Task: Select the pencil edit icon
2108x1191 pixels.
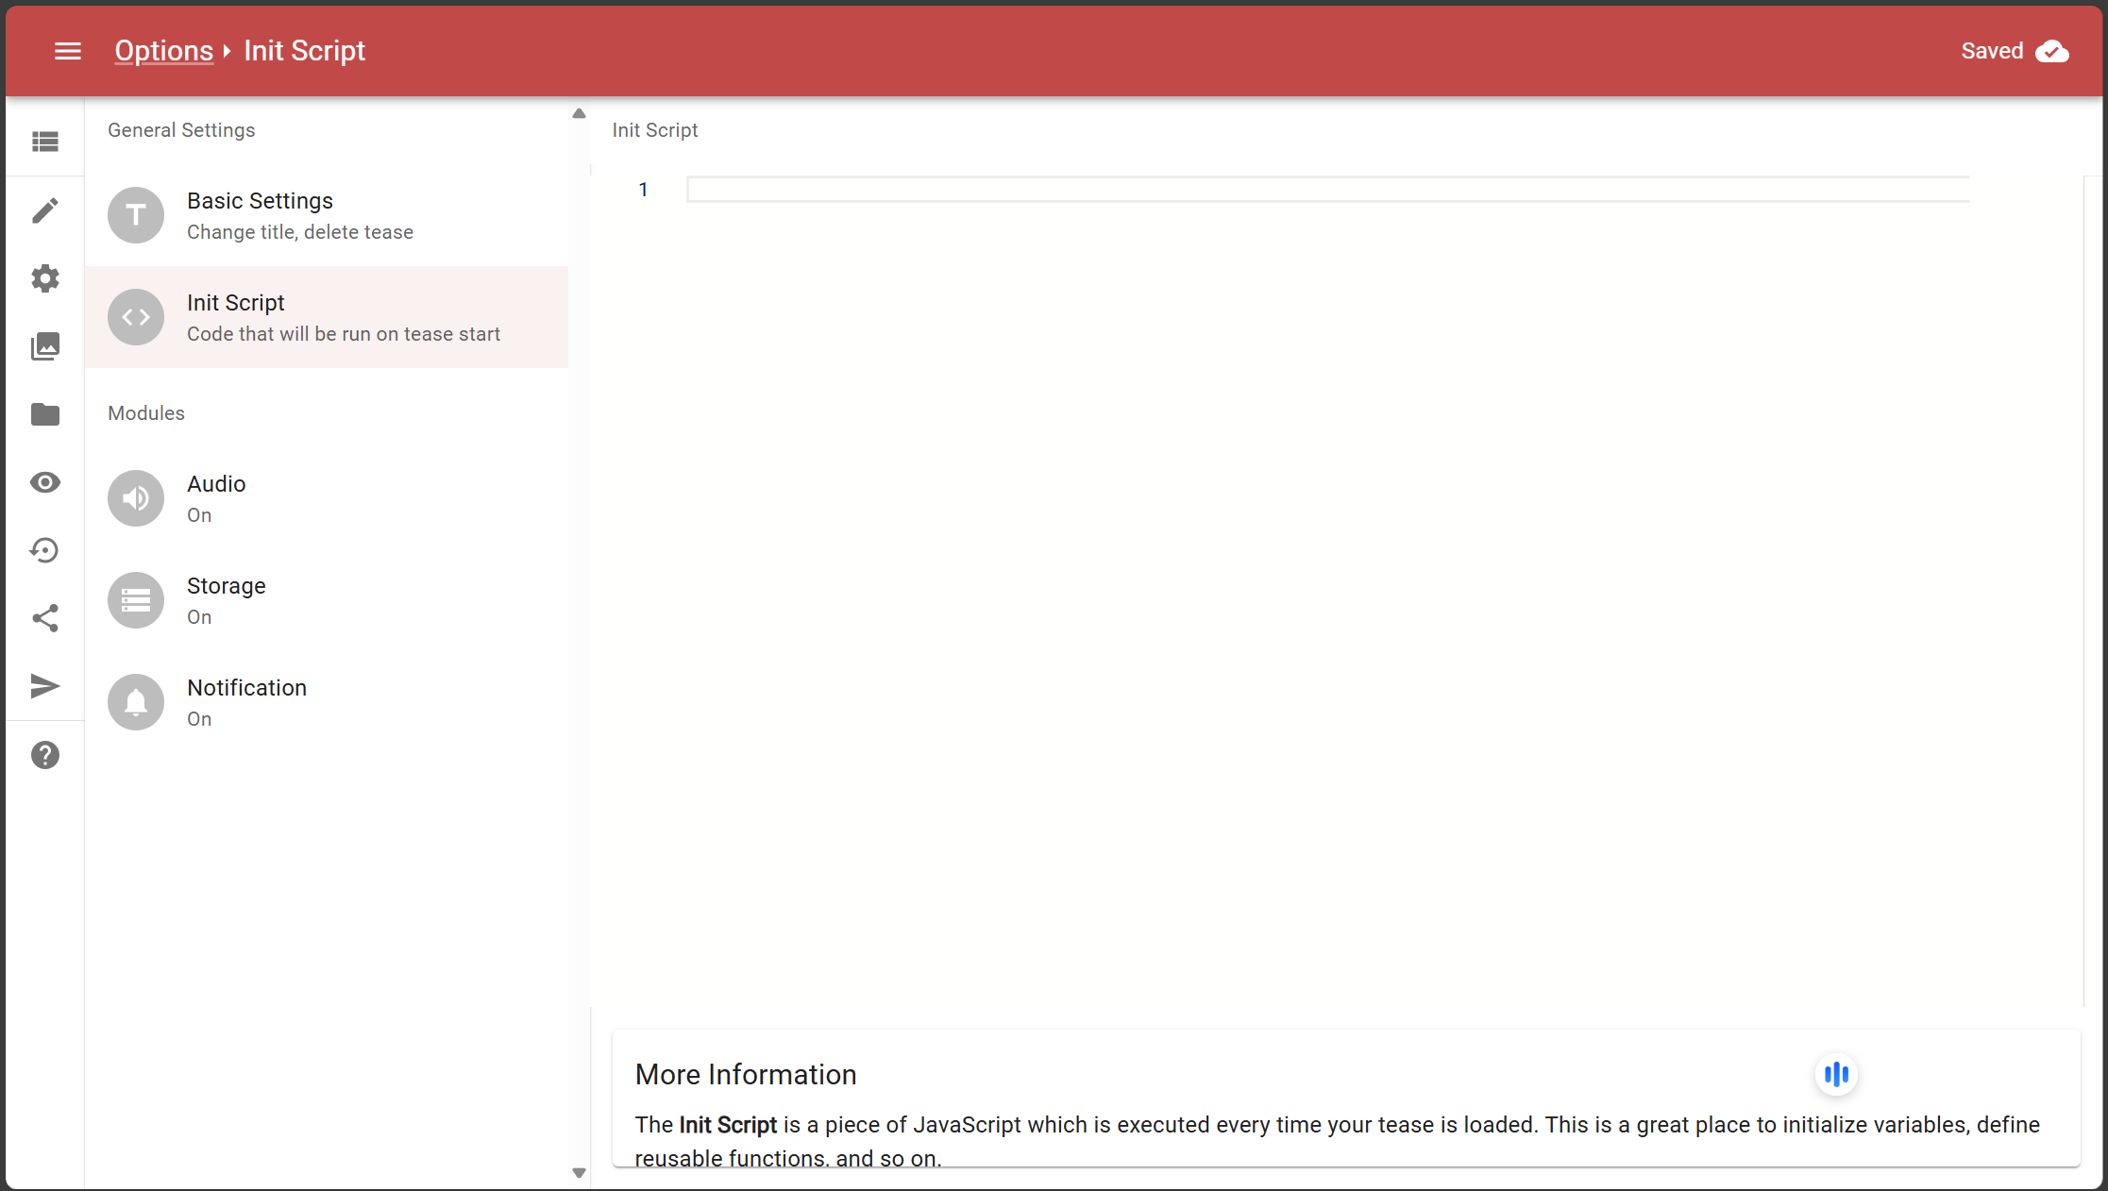Action: click(x=45, y=210)
